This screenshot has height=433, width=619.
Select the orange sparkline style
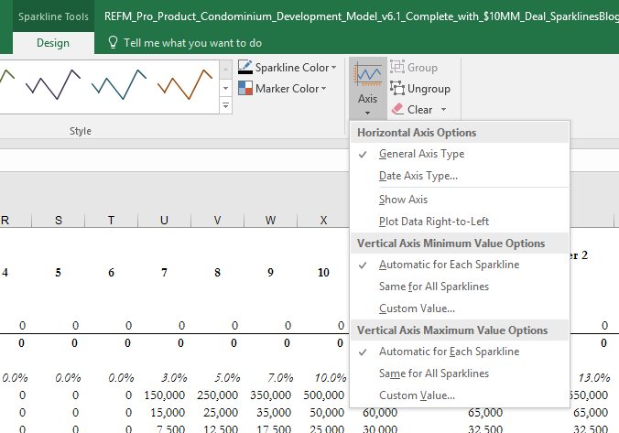(185, 84)
